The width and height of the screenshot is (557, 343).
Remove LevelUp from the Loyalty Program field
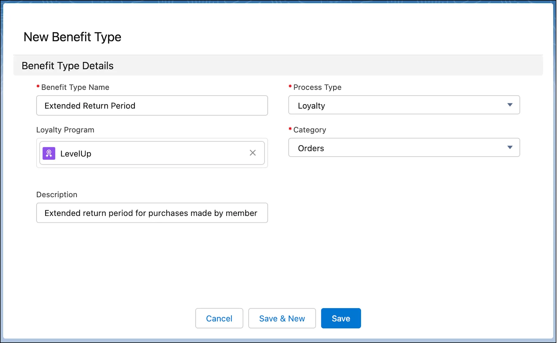click(253, 153)
